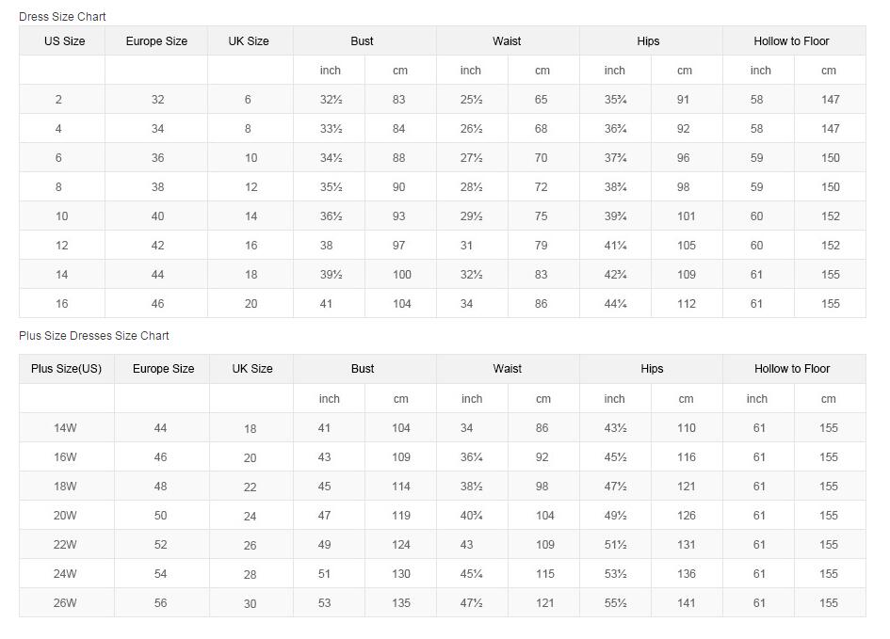Click the '20W' plus size cell

65,516
